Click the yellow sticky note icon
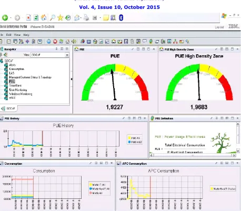 pyautogui.click(x=106, y=18)
